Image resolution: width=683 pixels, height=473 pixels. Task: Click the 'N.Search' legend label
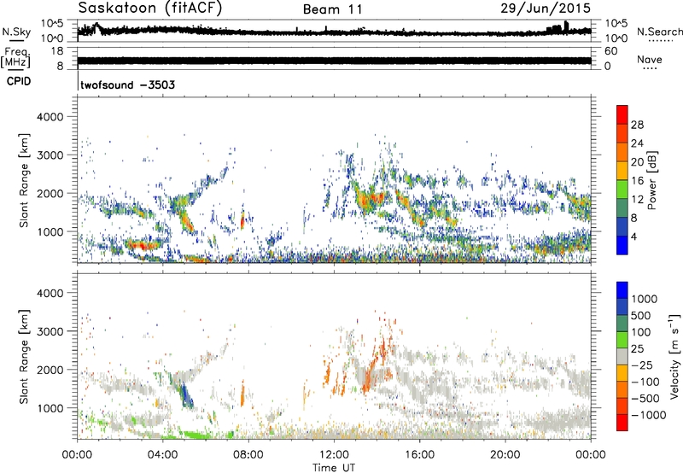[x=659, y=32]
